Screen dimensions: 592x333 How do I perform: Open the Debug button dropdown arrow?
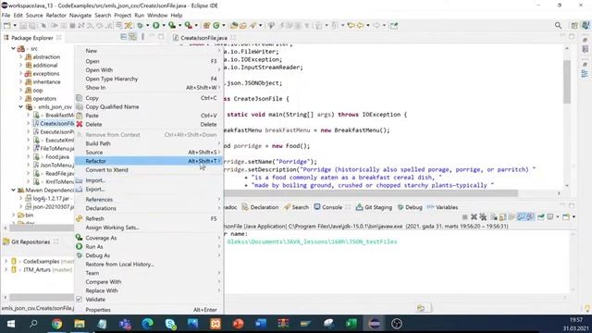(x=147, y=25)
